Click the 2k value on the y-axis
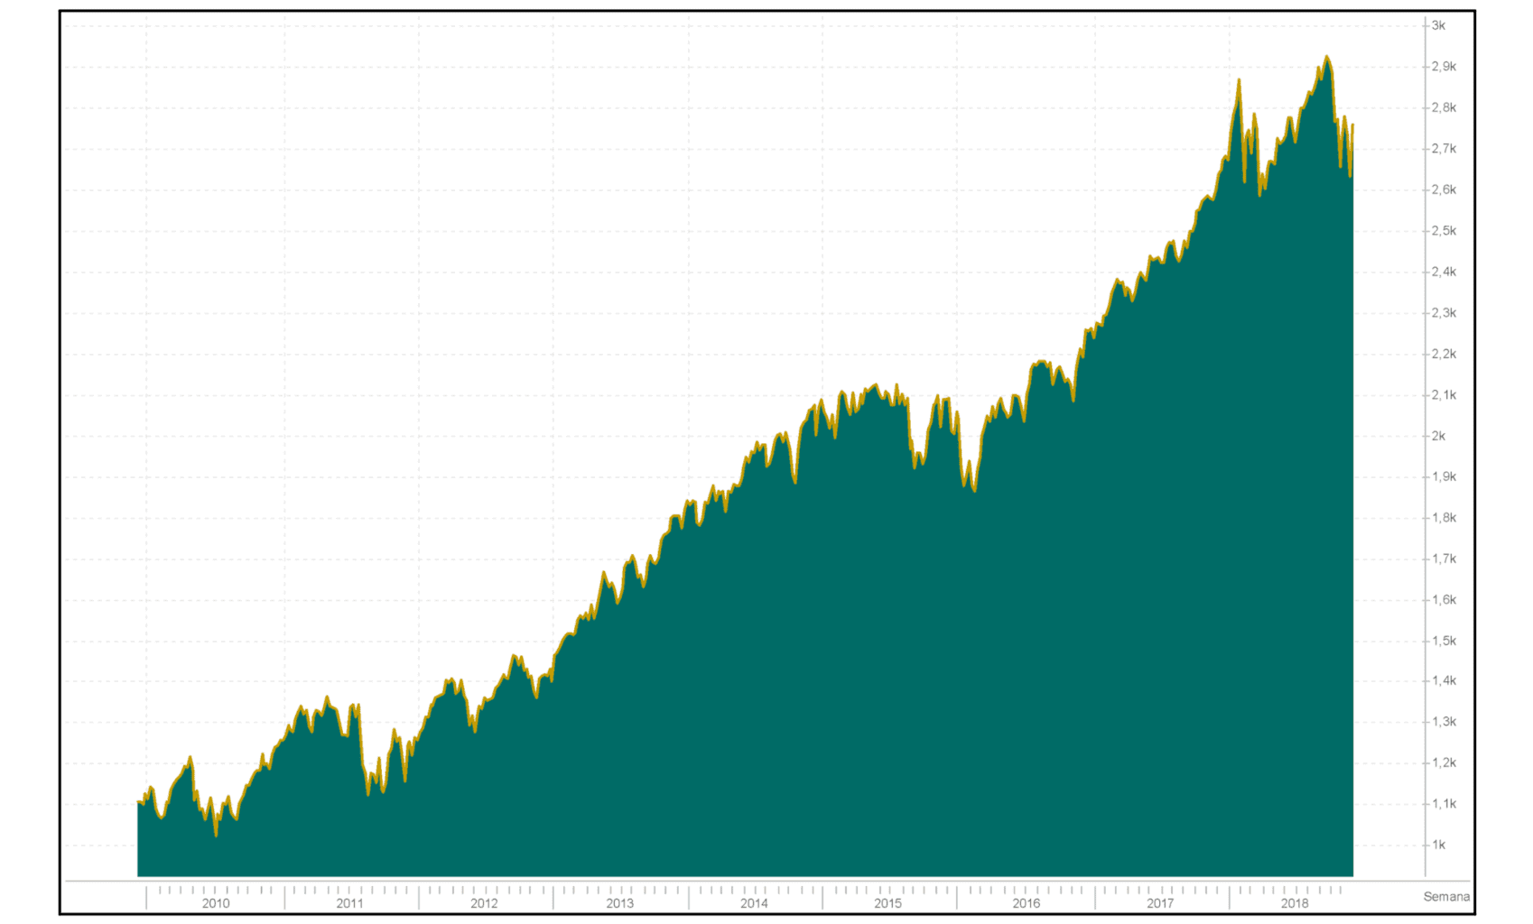The width and height of the screenshot is (1533, 924). [x=1439, y=436]
